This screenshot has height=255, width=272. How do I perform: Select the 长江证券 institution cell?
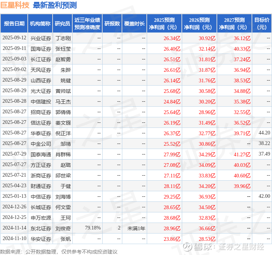(41, 59)
